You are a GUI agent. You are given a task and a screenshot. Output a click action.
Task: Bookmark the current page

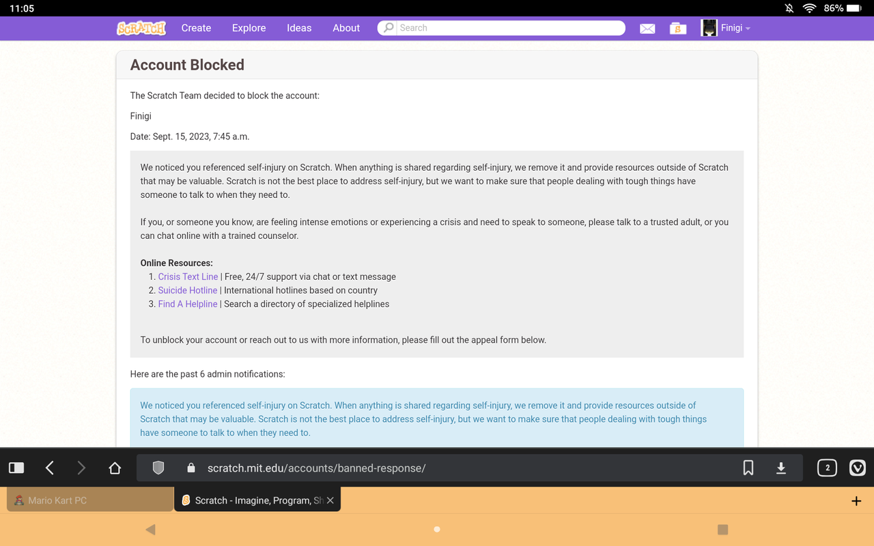coord(748,468)
